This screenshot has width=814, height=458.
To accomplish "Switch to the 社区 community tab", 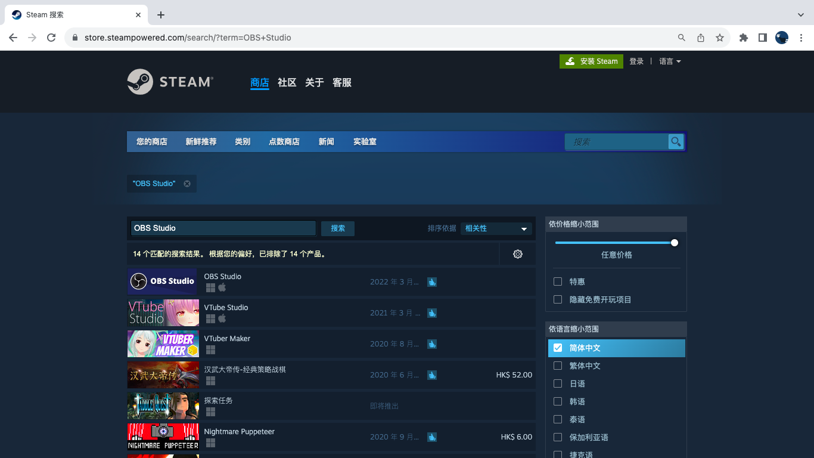I will 287,83.
